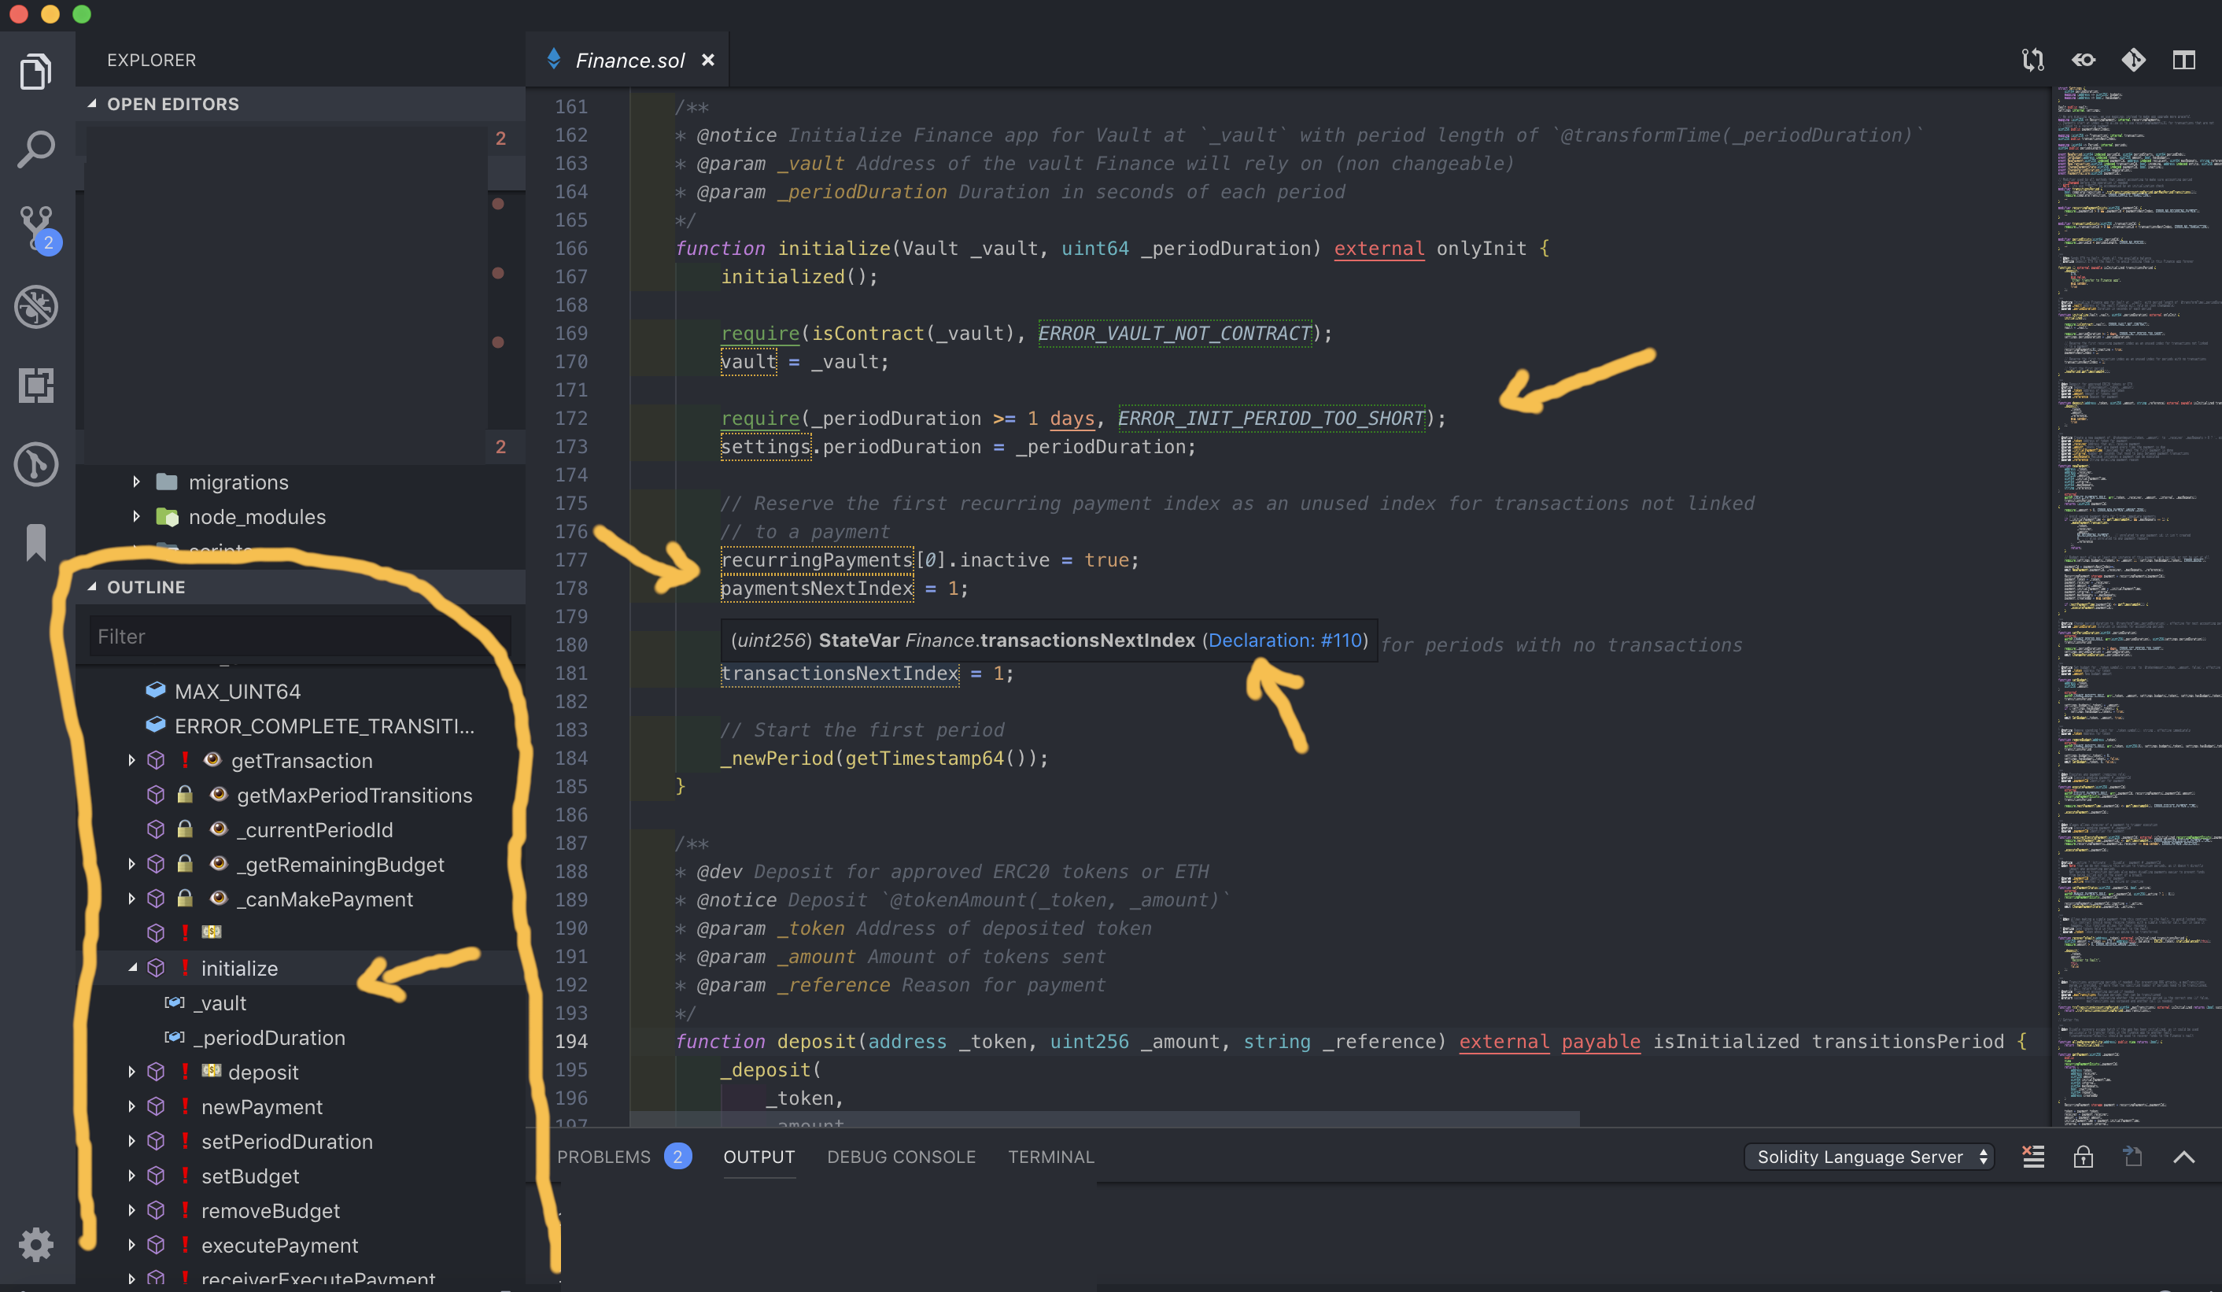Select the Finance.sol editor tab
The height and width of the screenshot is (1292, 2222).
click(x=628, y=60)
